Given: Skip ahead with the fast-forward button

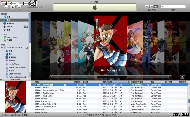Looking at the screenshot, I should click(x=19, y=7).
